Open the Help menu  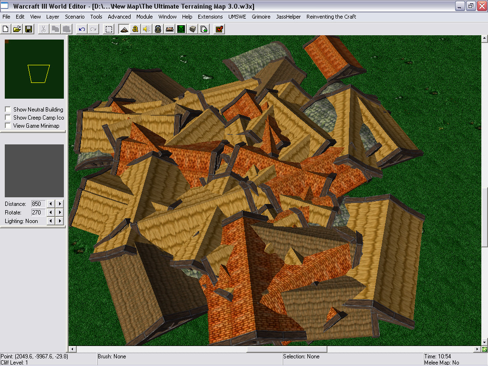[187, 17]
